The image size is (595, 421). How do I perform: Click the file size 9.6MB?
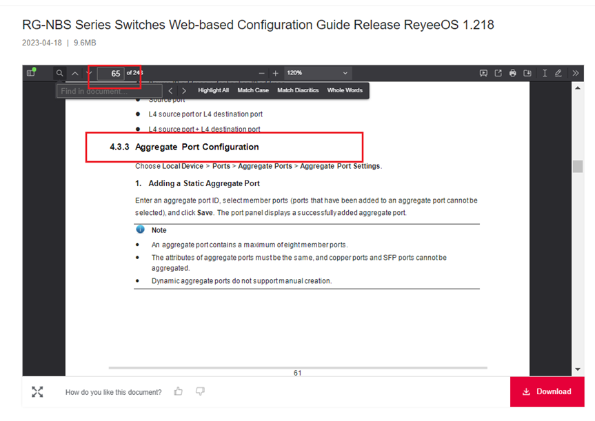[85, 43]
